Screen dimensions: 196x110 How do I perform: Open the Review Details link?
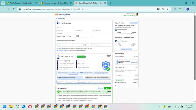pyautogui.click(x=134, y=23)
